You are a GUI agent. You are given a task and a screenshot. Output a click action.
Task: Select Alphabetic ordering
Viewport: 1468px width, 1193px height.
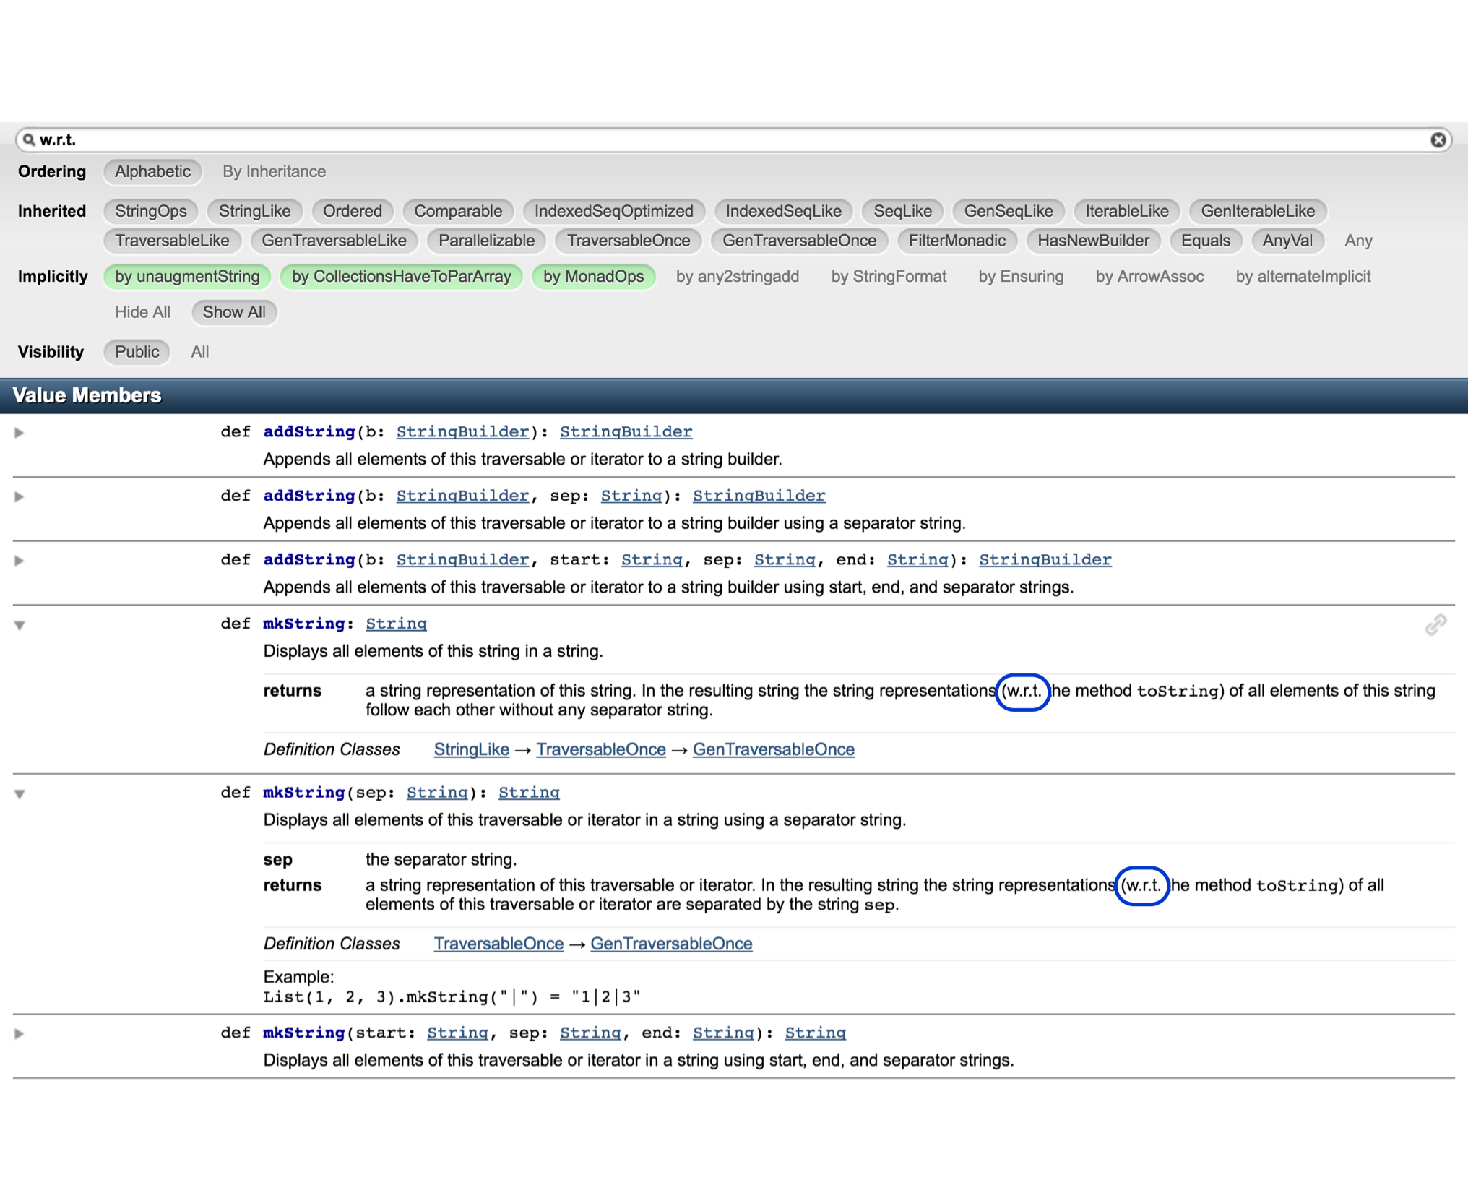coord(152,171)
